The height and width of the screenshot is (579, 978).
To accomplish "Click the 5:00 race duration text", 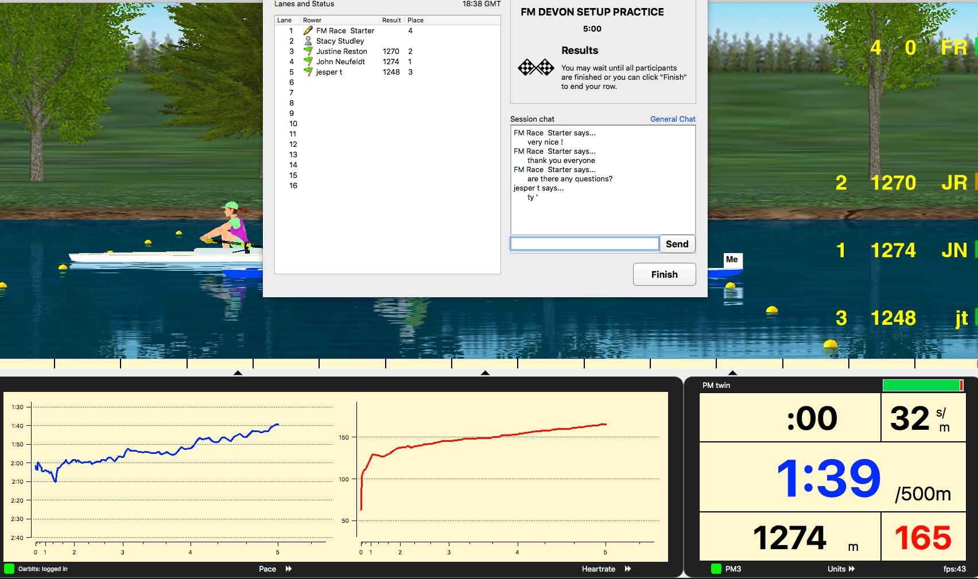I will click(592, 28).
